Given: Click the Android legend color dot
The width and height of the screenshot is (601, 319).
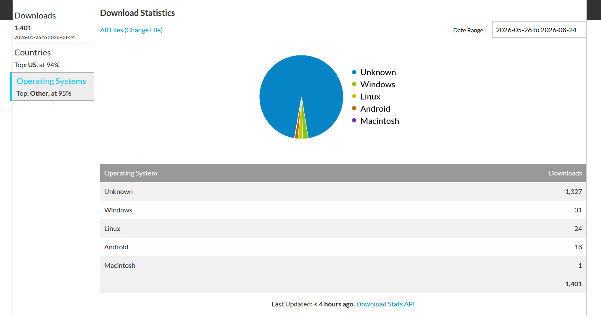Looking at the screenshot, I should (354, 109).
